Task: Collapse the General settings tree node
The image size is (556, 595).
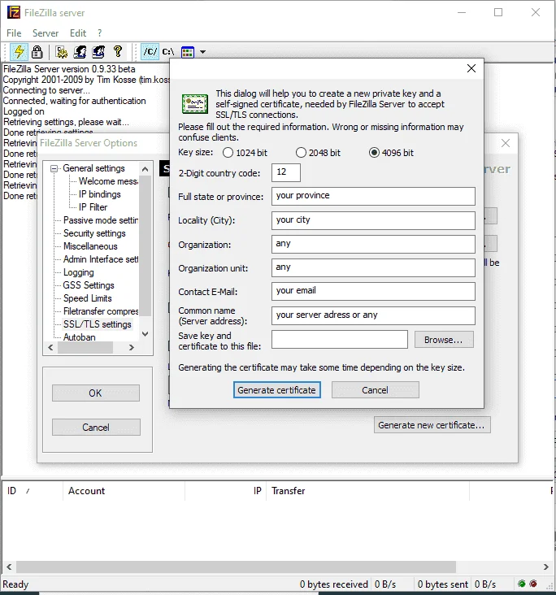Action: pos(54,168)
